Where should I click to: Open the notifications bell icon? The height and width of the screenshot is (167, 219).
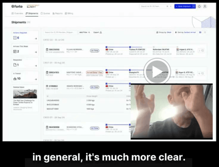[x=199, y=6]
